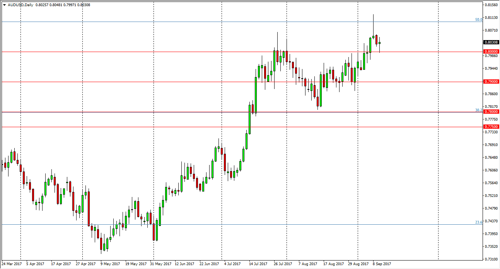The image size is (500, 269).
Task: Click the 0.77750 price axis value
Action: [491, 119]
